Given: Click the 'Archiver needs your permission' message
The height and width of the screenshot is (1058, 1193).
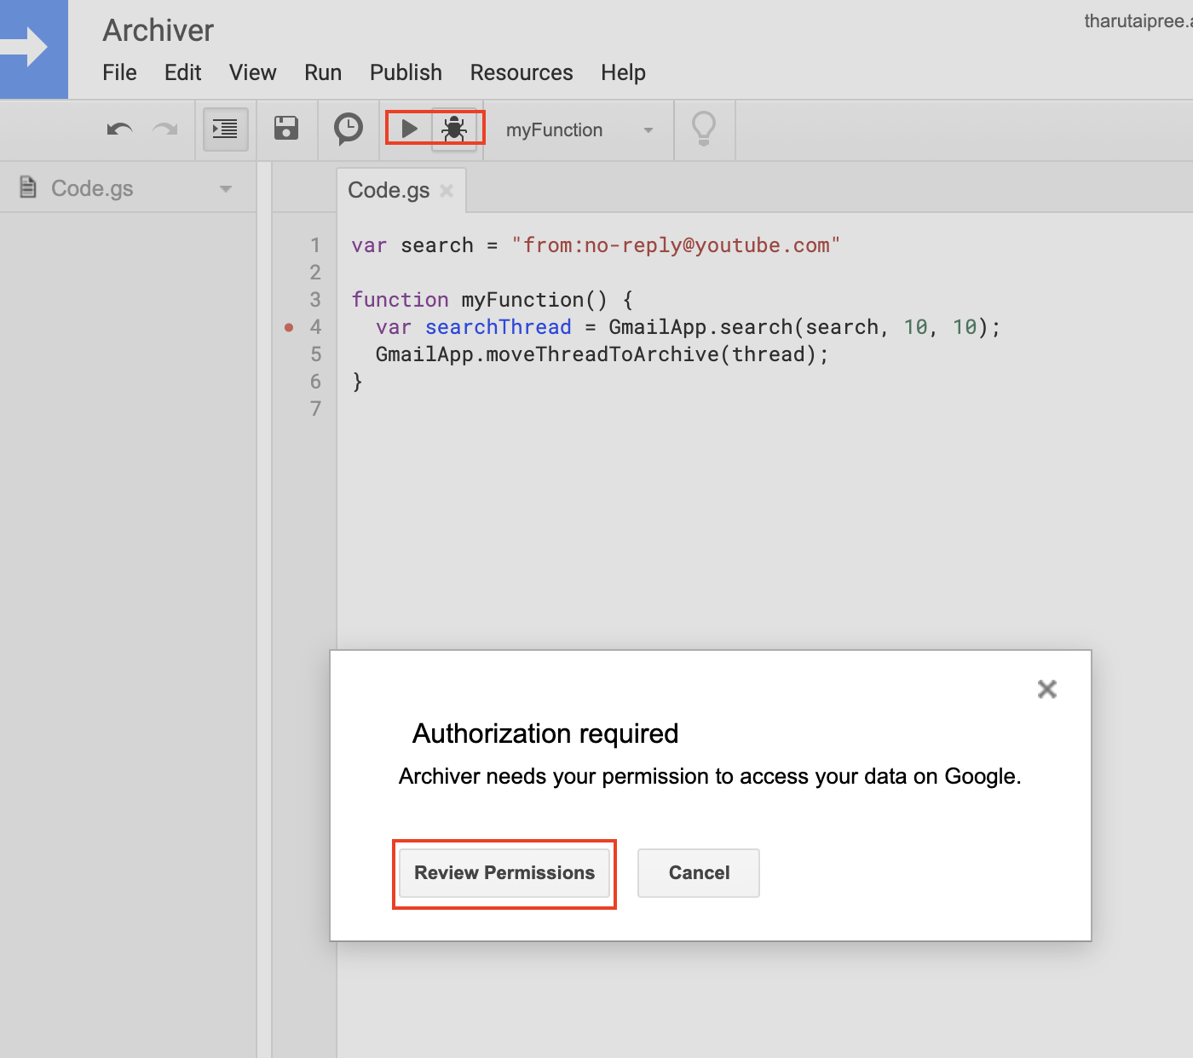Looking at the screenshot, I should (710, 777).
